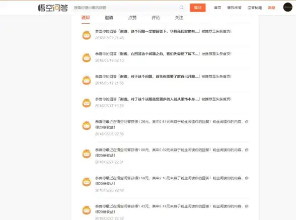The width and height of the screenshot is (296, 220).
Task: Click the timestamp 2018/02/27 22:31
Action: [110, 162]
